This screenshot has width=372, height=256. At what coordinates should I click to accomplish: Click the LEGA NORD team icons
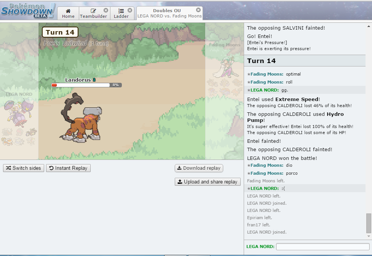pyautogui.click(x=19, y=136)
